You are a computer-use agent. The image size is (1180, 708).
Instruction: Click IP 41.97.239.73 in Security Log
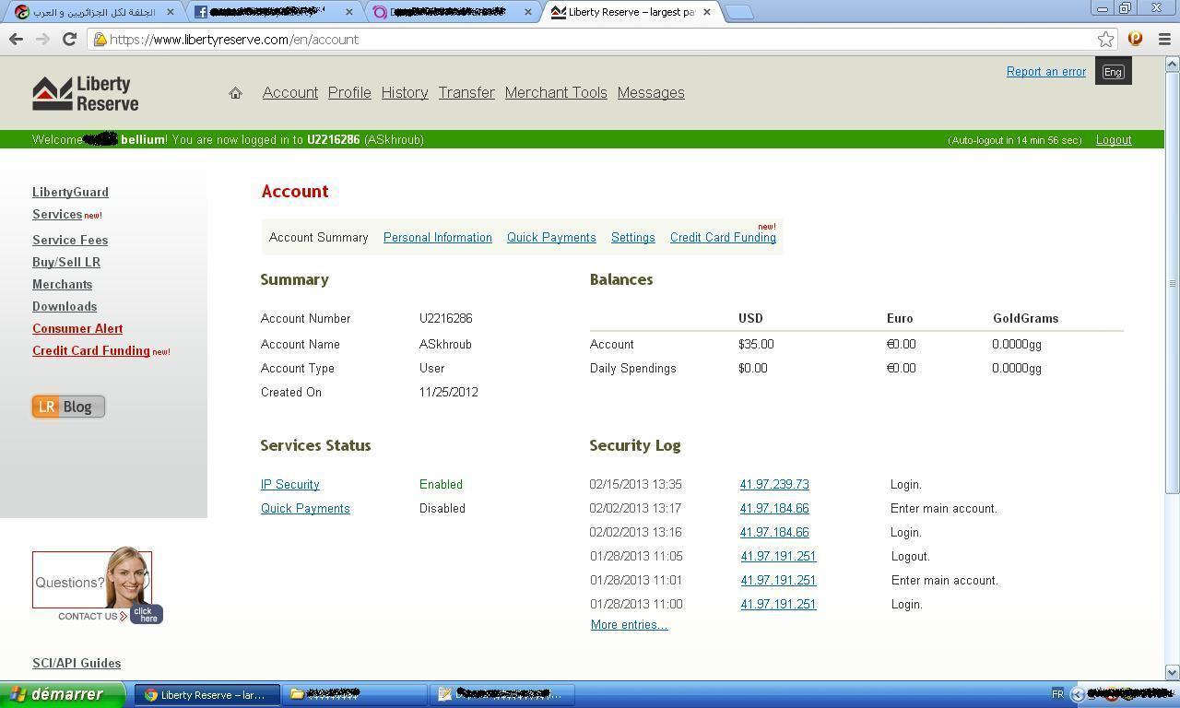774,484
